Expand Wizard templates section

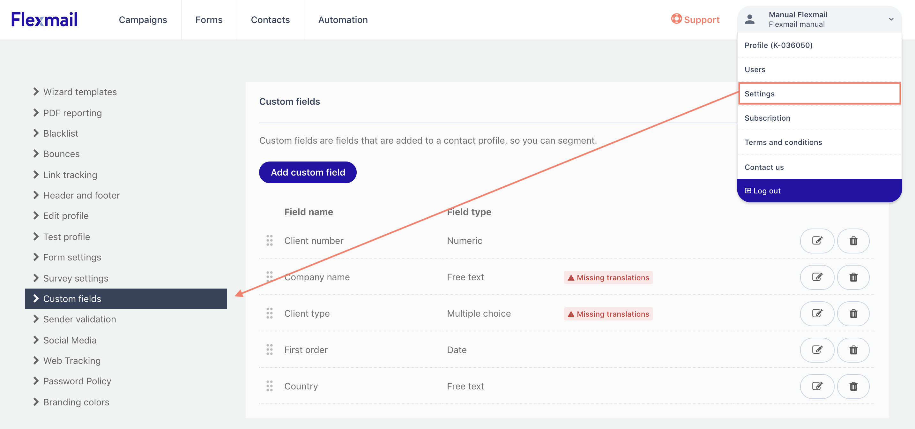tap(79, 92)
